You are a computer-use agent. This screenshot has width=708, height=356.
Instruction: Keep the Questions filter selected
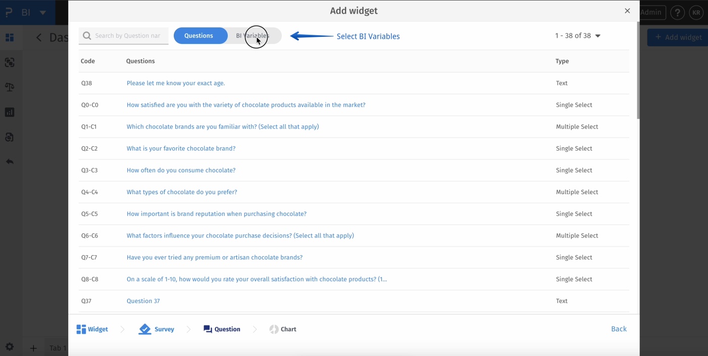click(x=200, y=35)
